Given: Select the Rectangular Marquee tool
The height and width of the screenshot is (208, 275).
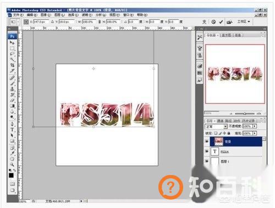Looking at the screenshot, I should point(12,48).
